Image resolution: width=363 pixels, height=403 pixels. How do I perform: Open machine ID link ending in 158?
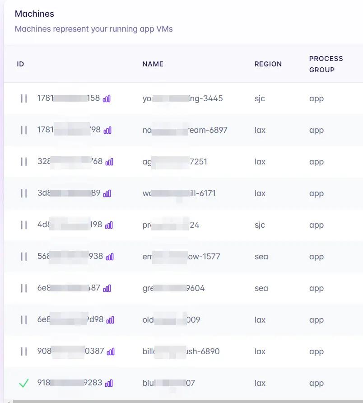[68, 98]
